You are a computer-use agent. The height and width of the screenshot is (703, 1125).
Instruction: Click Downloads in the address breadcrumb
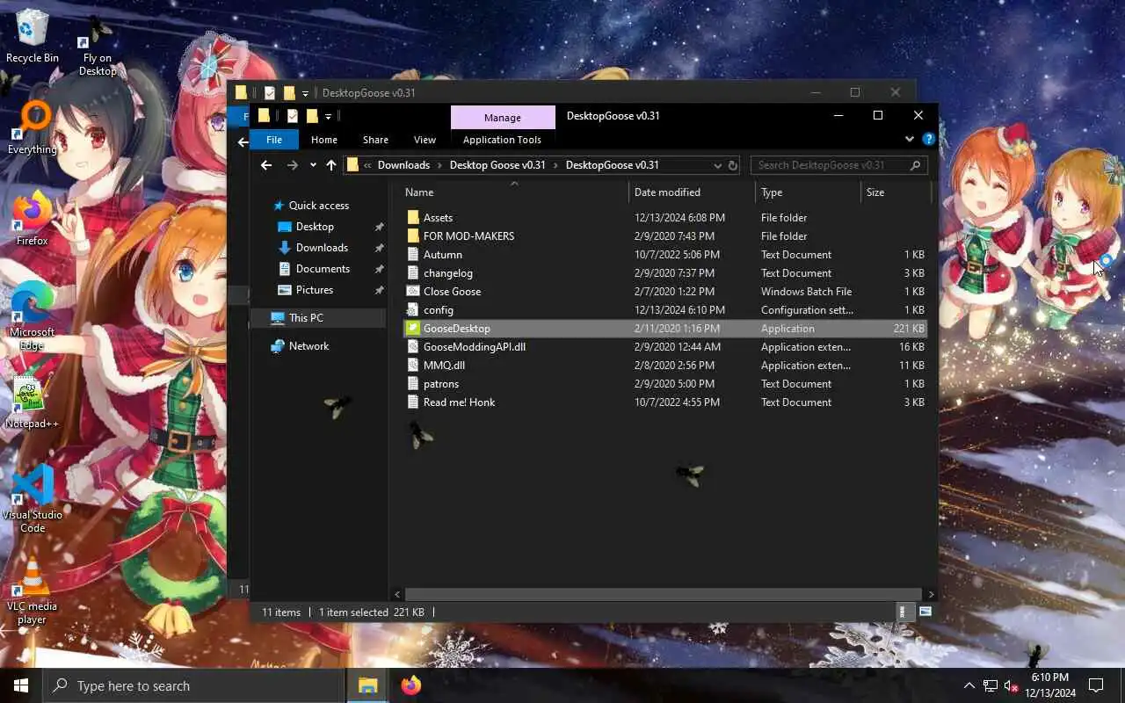point(403,165)
